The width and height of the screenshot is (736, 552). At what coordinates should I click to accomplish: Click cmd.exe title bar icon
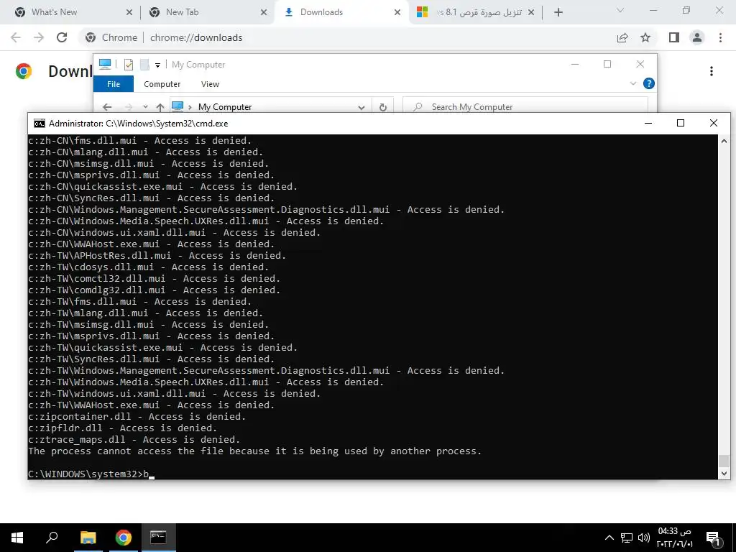tap(40, 124)
